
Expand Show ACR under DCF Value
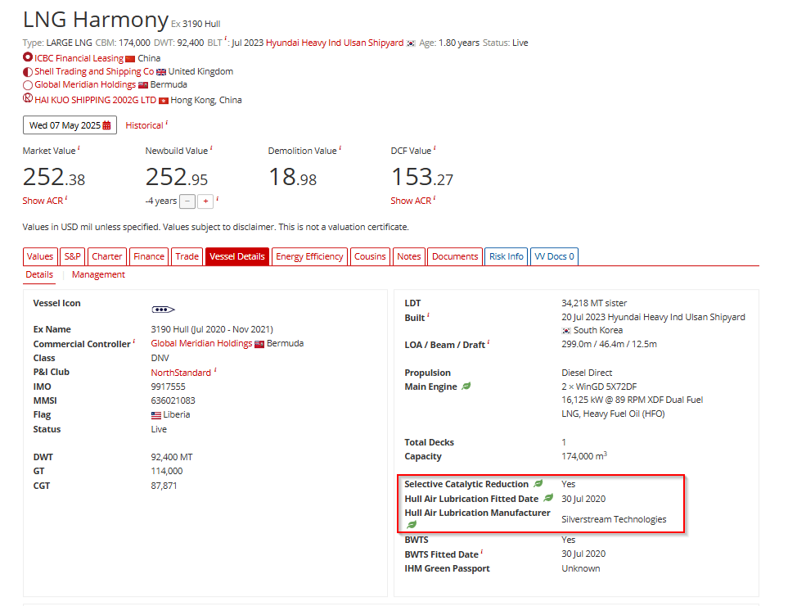[x=409, y=201]
